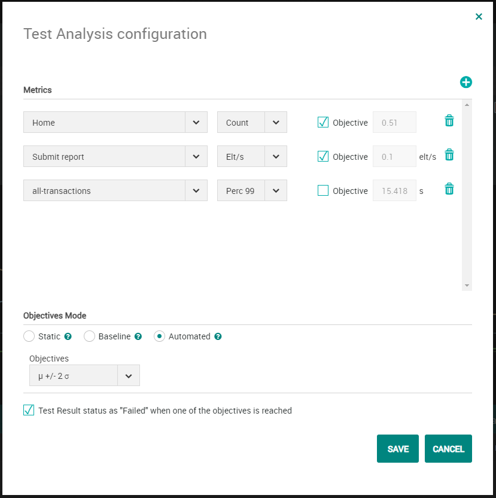Click the green plus icon to add metric

tap(466, 83)
